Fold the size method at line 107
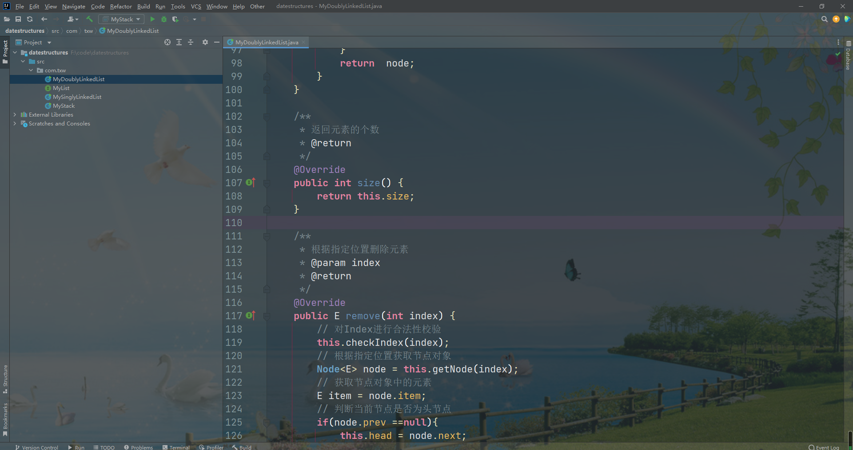 click(x=267, y=183)
